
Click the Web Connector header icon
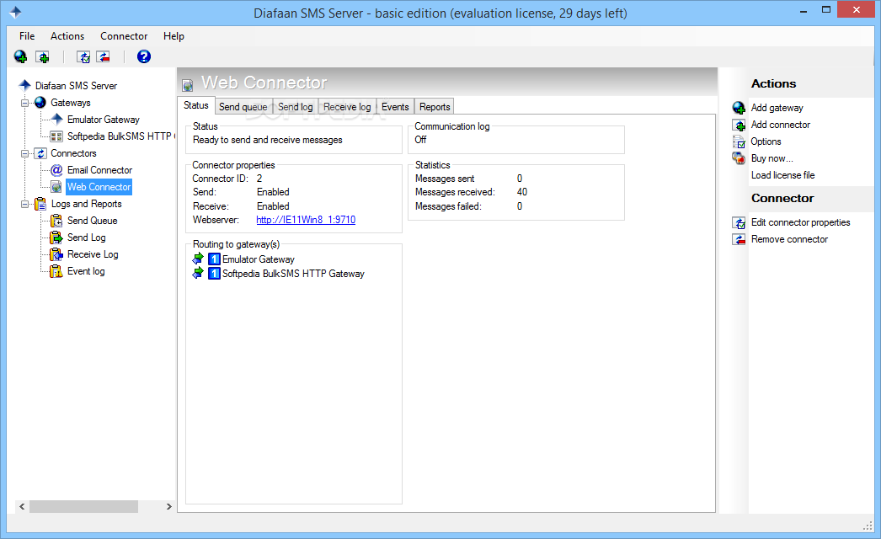click(188, 85)
